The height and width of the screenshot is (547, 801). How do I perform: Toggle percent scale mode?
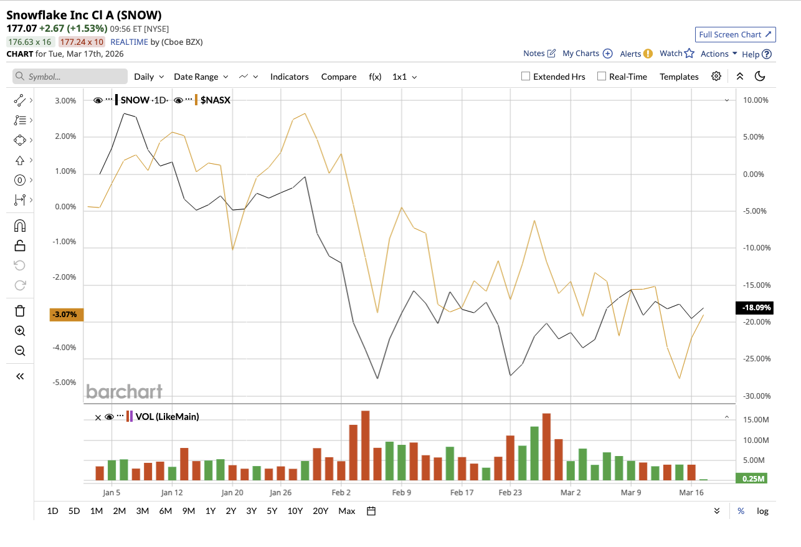[x=741, y=511]
